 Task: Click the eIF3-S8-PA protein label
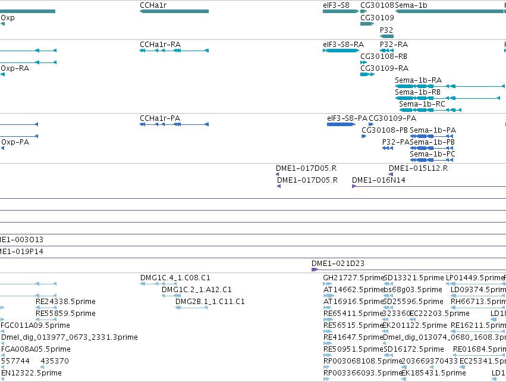click(347, 118)
